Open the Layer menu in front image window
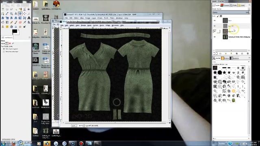Viewport: 260px width, 146px height. 89,25
